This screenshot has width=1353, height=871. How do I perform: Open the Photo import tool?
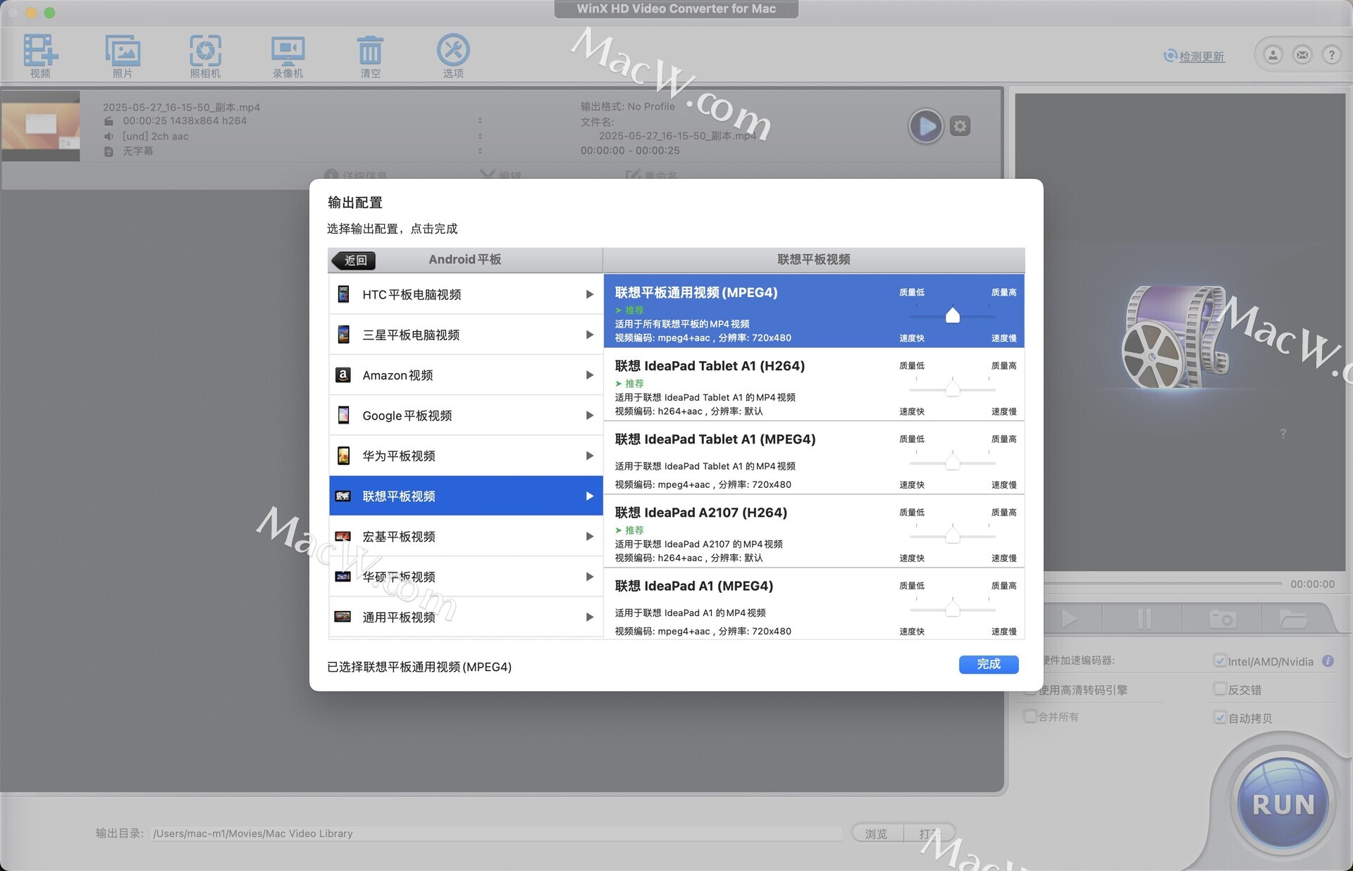[123, 51]
